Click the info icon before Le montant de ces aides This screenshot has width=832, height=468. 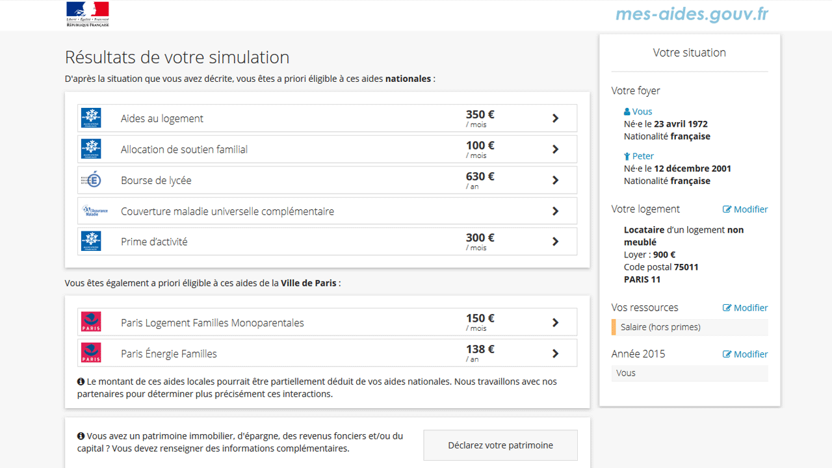(81, 382)
